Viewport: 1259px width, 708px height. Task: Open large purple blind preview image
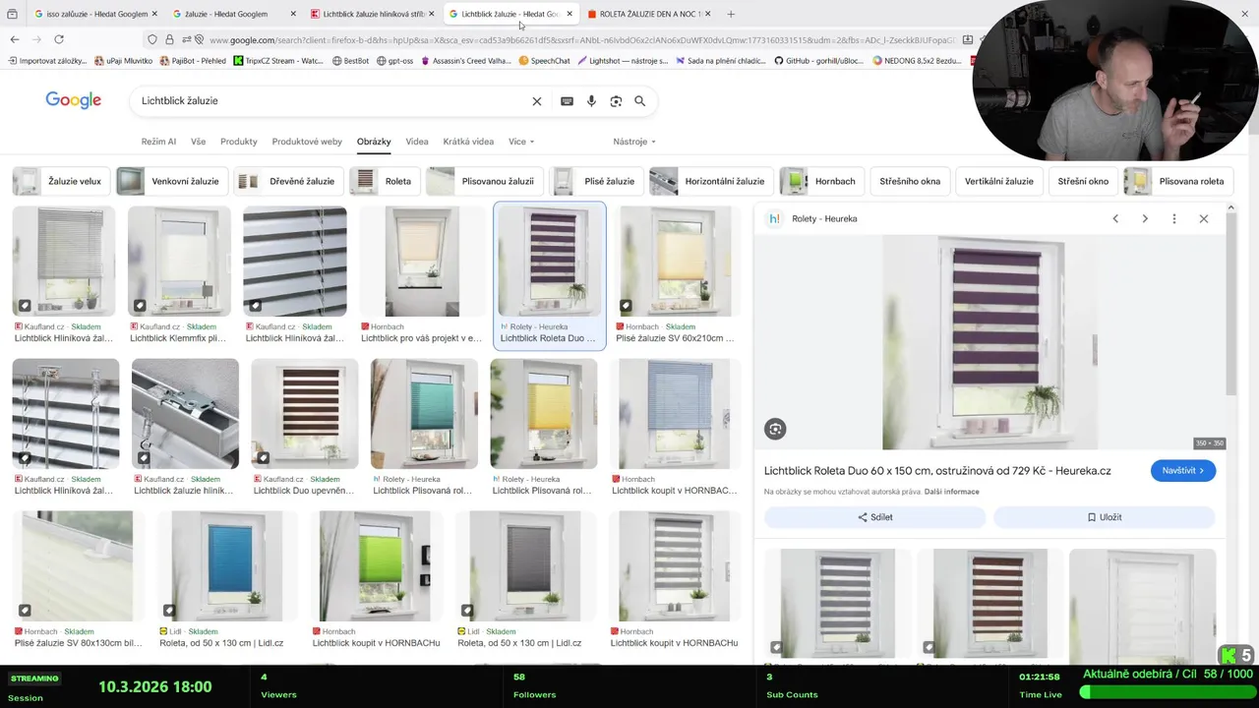click(x=990, y=342)
